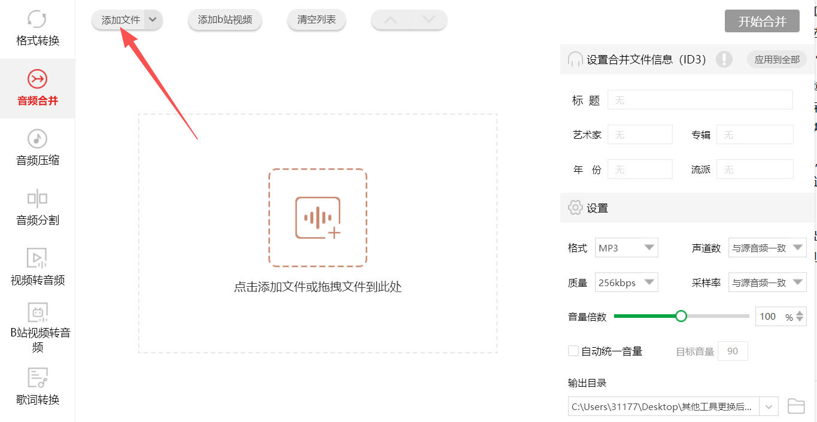Click the 添加b站视频 button
Image resolution: width=817 pixels, height=422 pixels.
click(x=225, y=20)
